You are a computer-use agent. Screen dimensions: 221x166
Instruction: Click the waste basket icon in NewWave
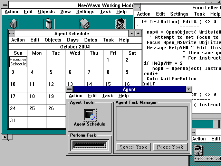[49, 24]
